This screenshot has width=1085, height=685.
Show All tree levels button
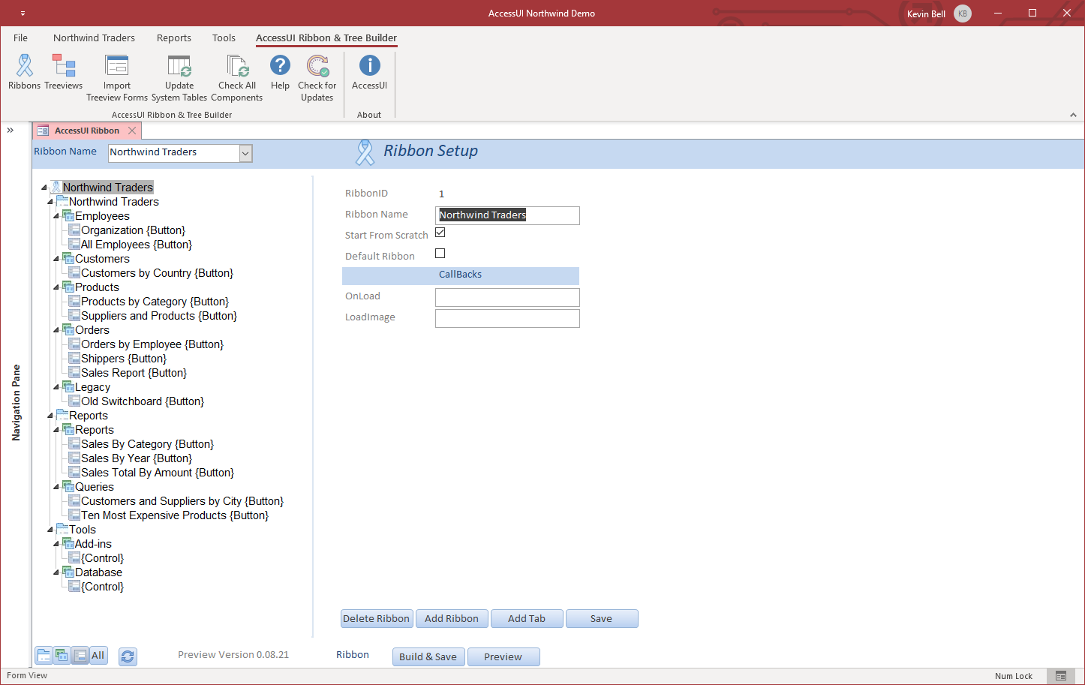pos(98,656)
